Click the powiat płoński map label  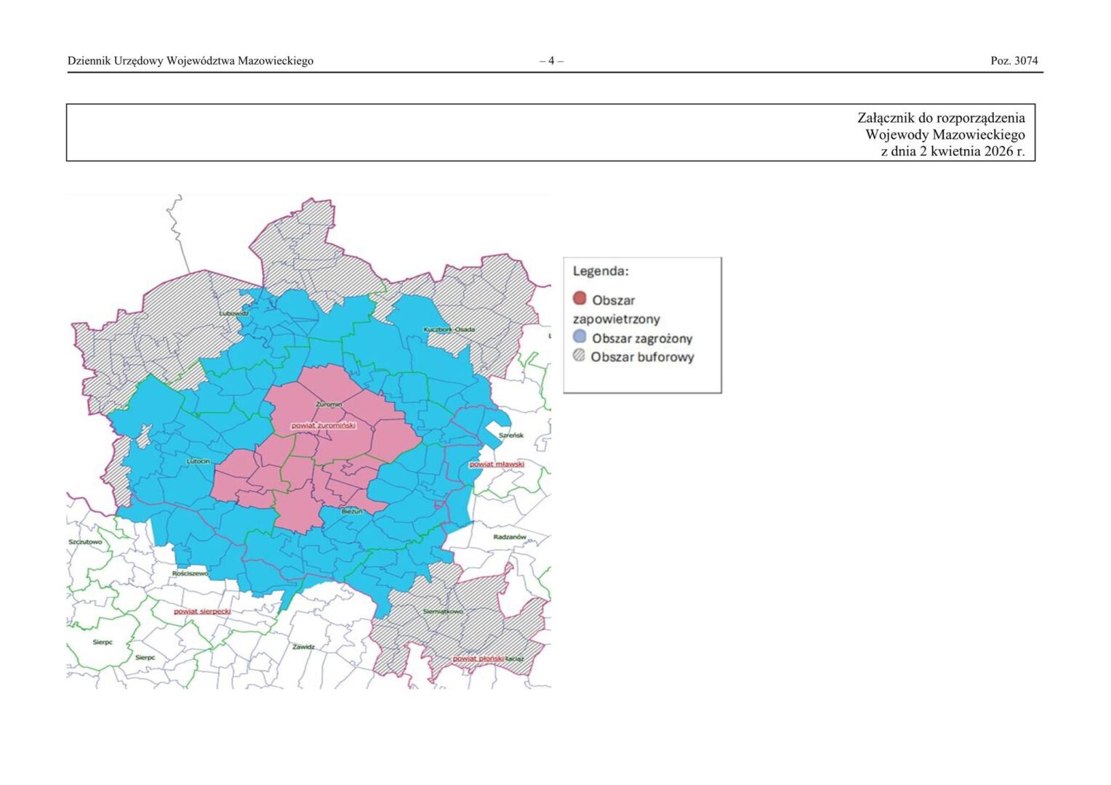point(478,659)
